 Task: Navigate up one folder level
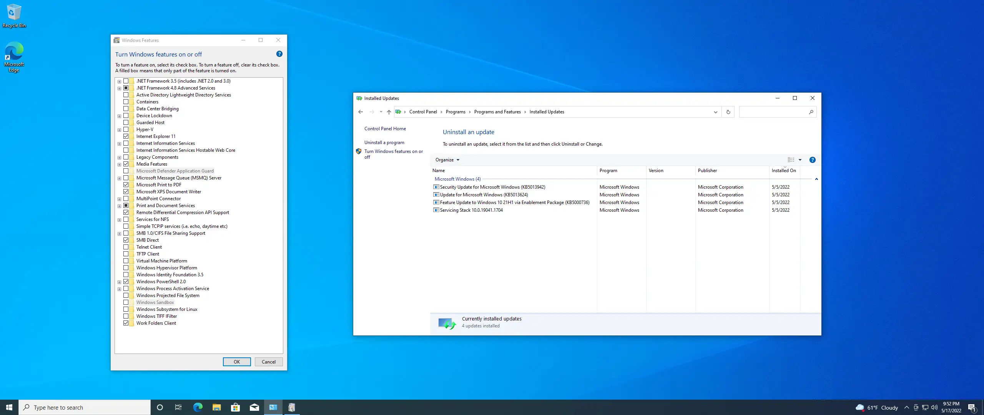coord(389,112)
